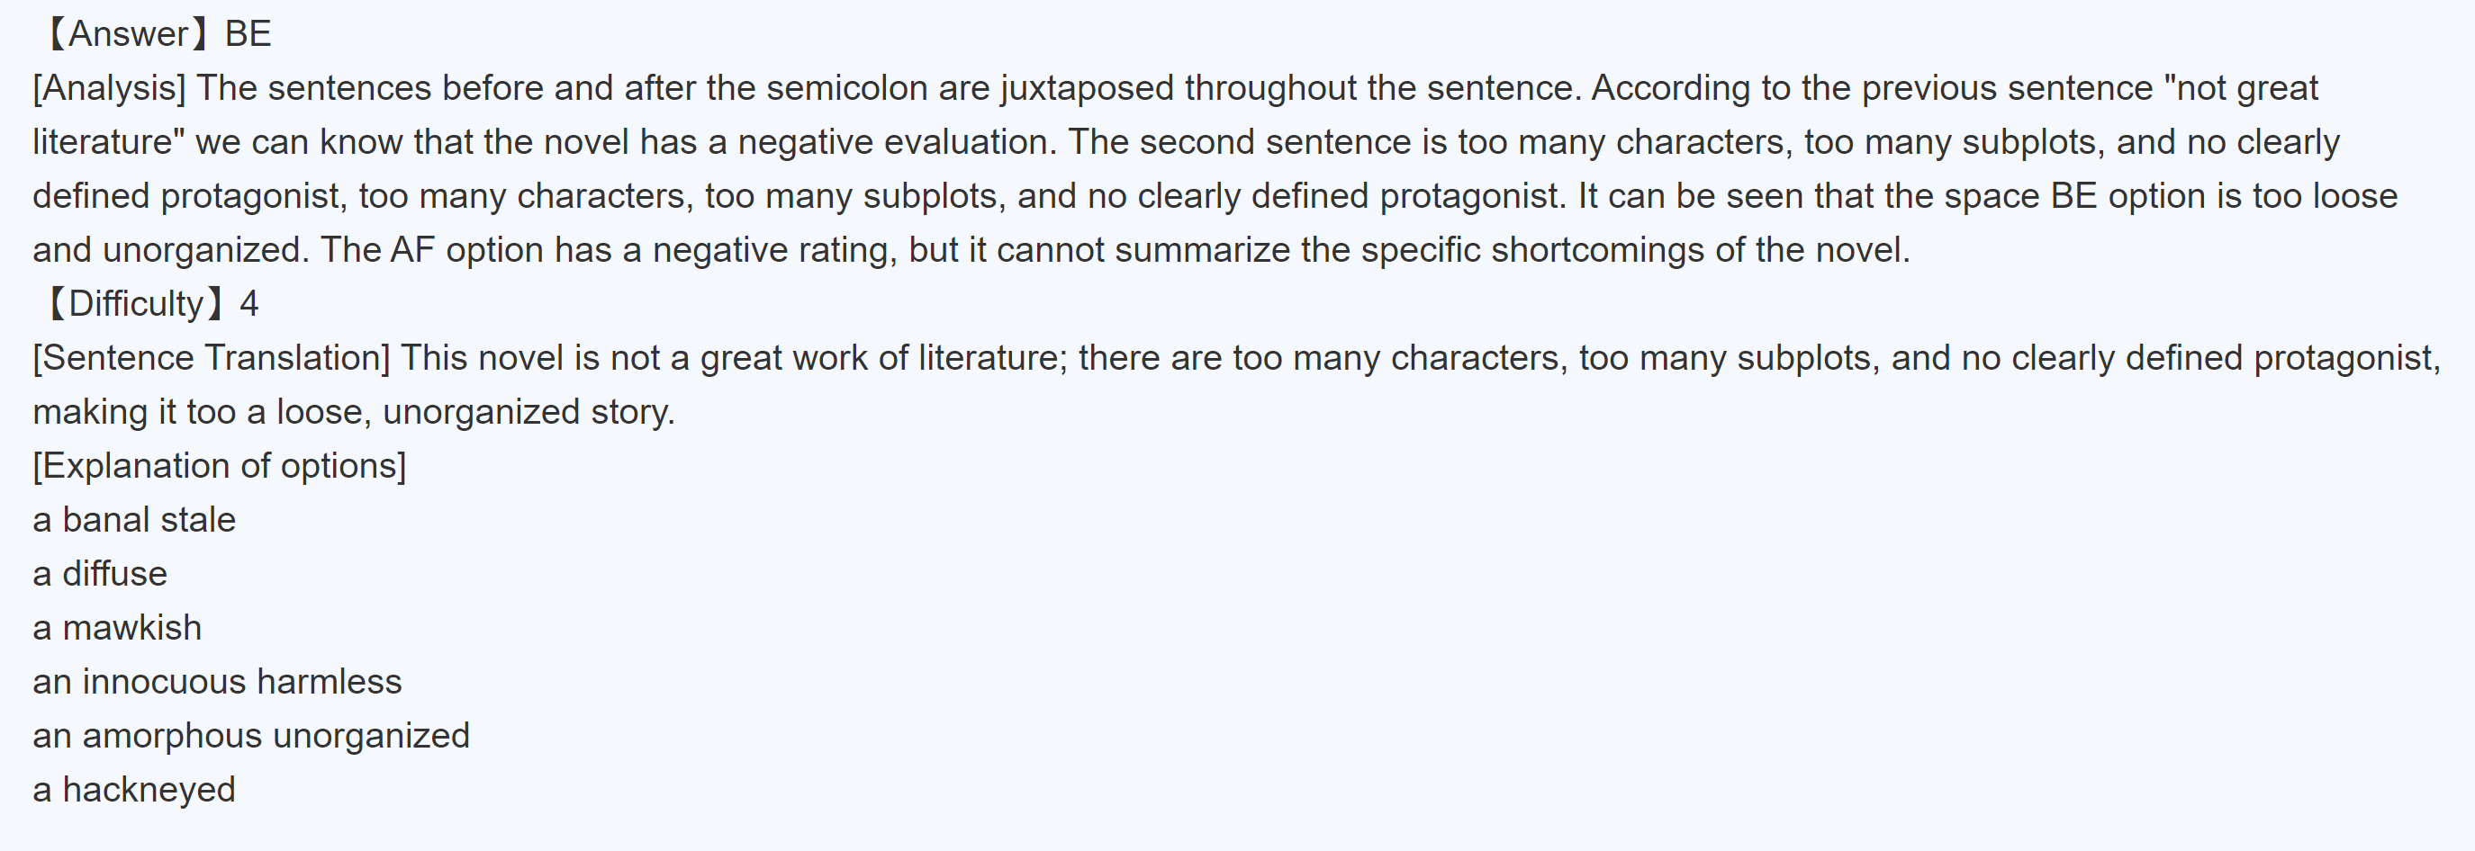The image size is (2475, 851).
Task: Click "BE option" in the analysis text
Action: (2127, 196)
